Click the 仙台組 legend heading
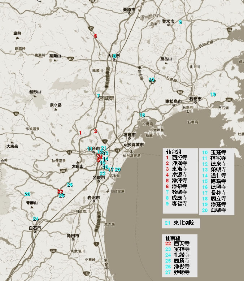Viewport: 244px width, 281px height. (x=173, y=152)
